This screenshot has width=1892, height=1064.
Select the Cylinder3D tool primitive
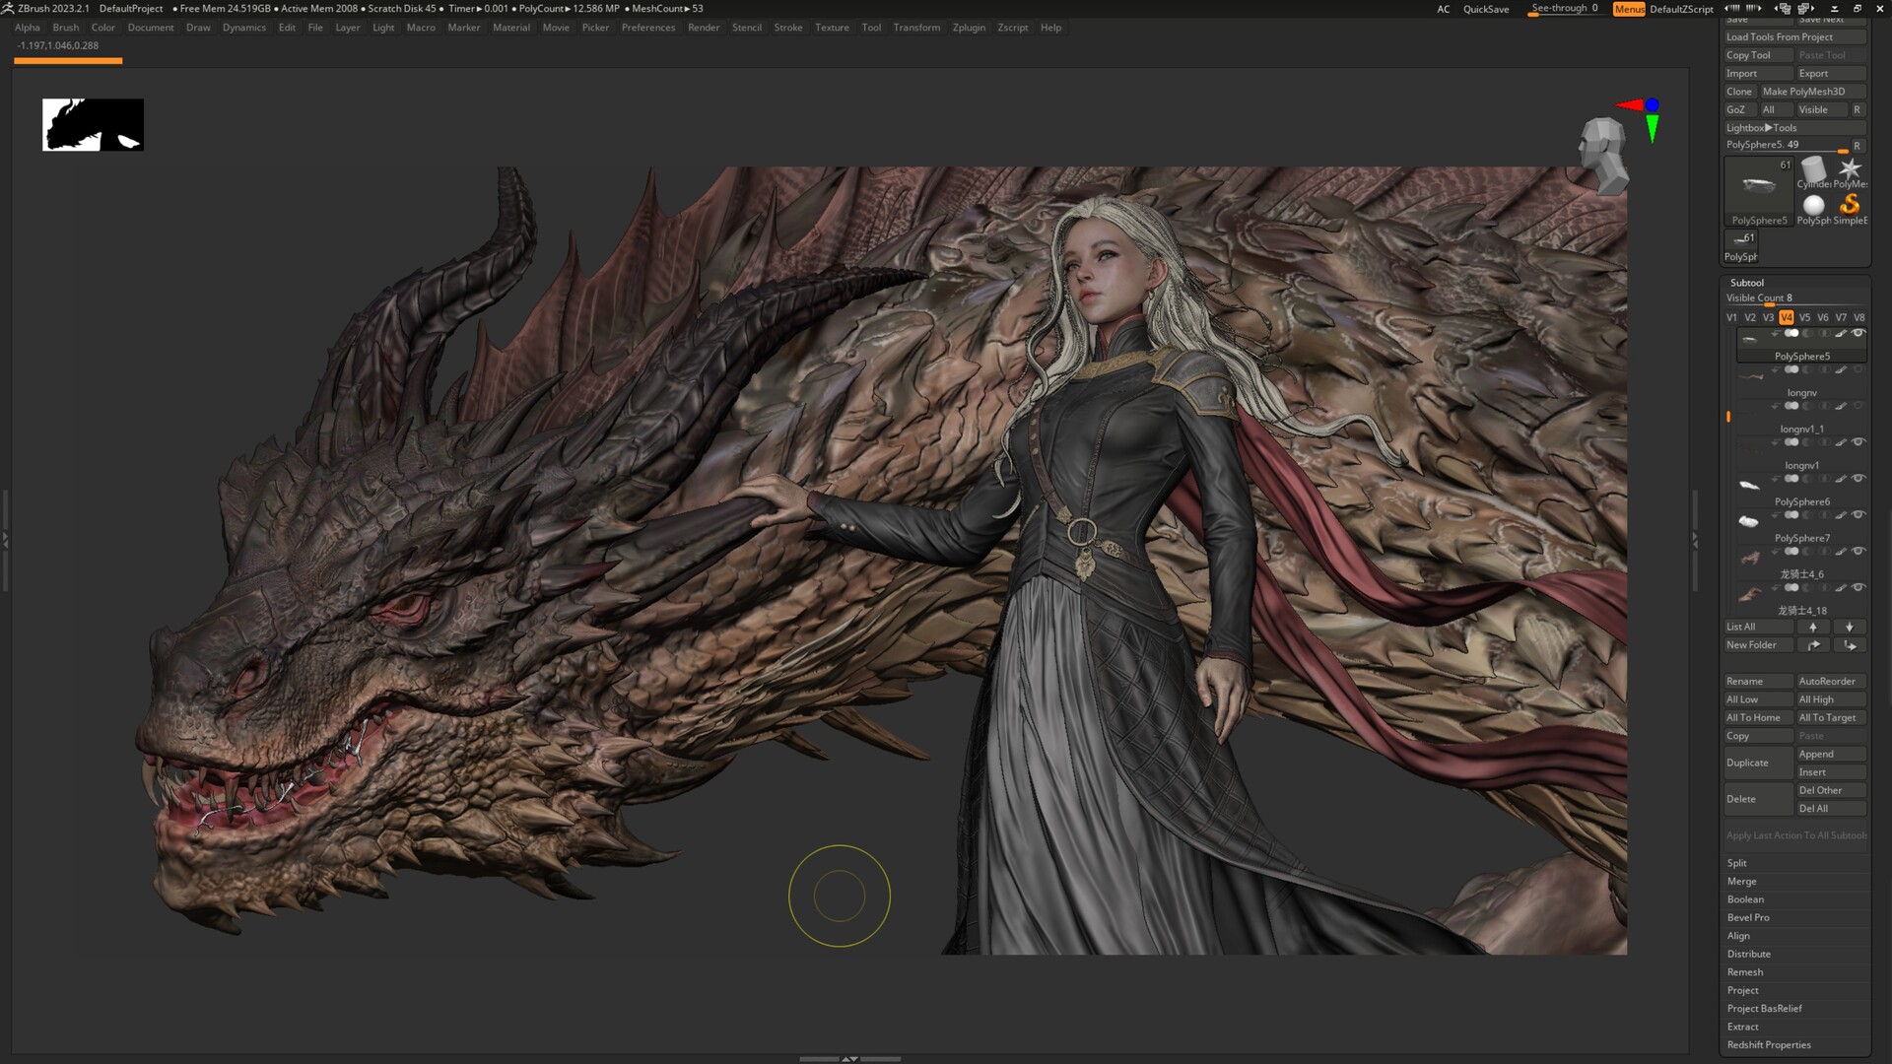coord(1813,166)
